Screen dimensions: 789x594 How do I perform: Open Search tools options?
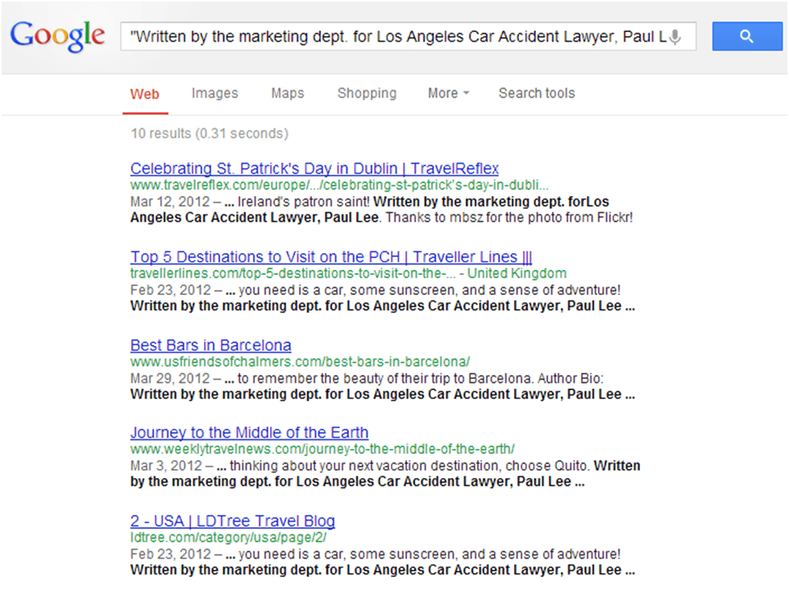537,93
